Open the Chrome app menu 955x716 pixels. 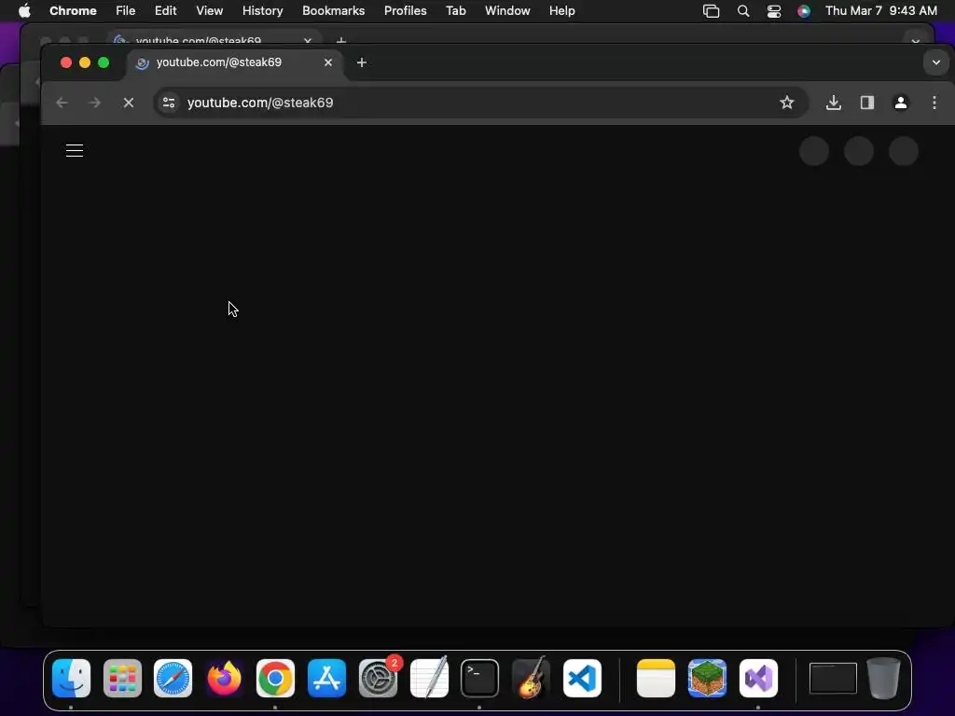[x=73, y=11]
